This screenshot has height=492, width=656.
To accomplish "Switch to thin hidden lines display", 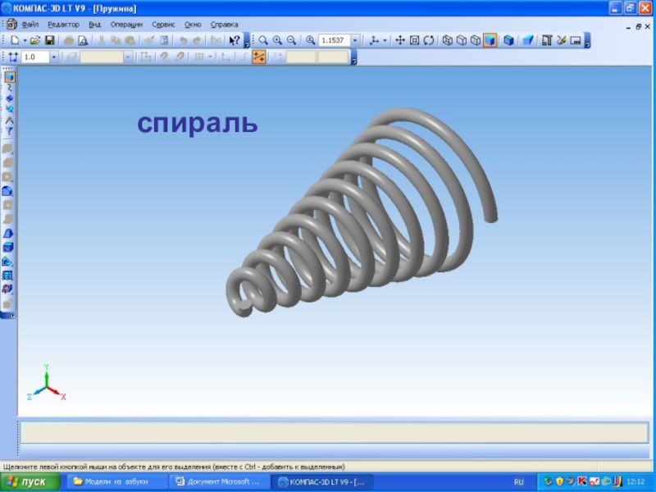I will point(476,40).
